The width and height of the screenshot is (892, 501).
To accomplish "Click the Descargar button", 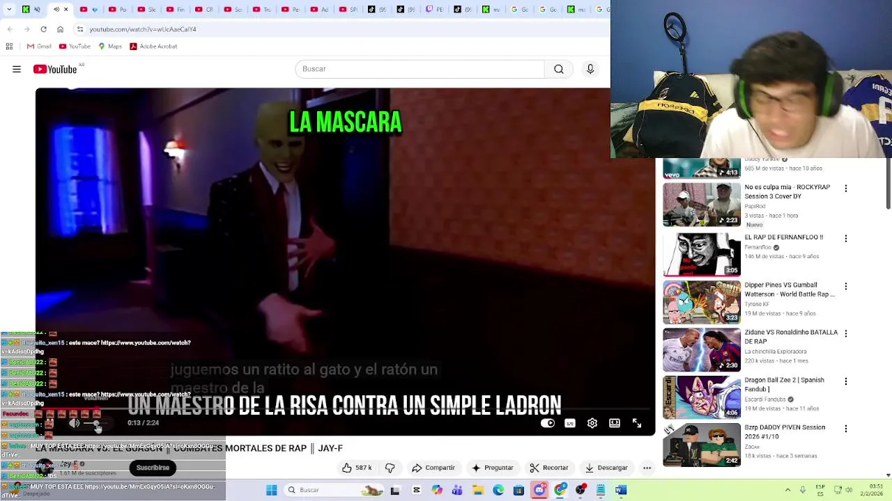I will (x=606, y=468).
